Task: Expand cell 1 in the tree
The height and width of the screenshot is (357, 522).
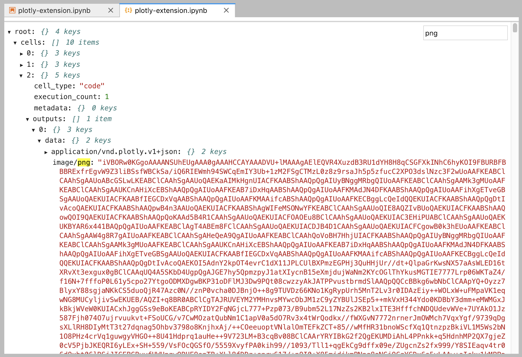Action: click(22, 65)
